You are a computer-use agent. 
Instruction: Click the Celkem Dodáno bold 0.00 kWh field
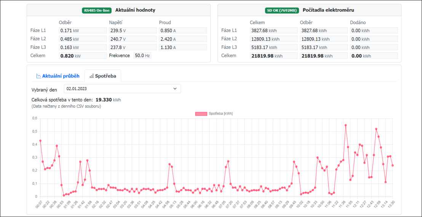(374, 56)
